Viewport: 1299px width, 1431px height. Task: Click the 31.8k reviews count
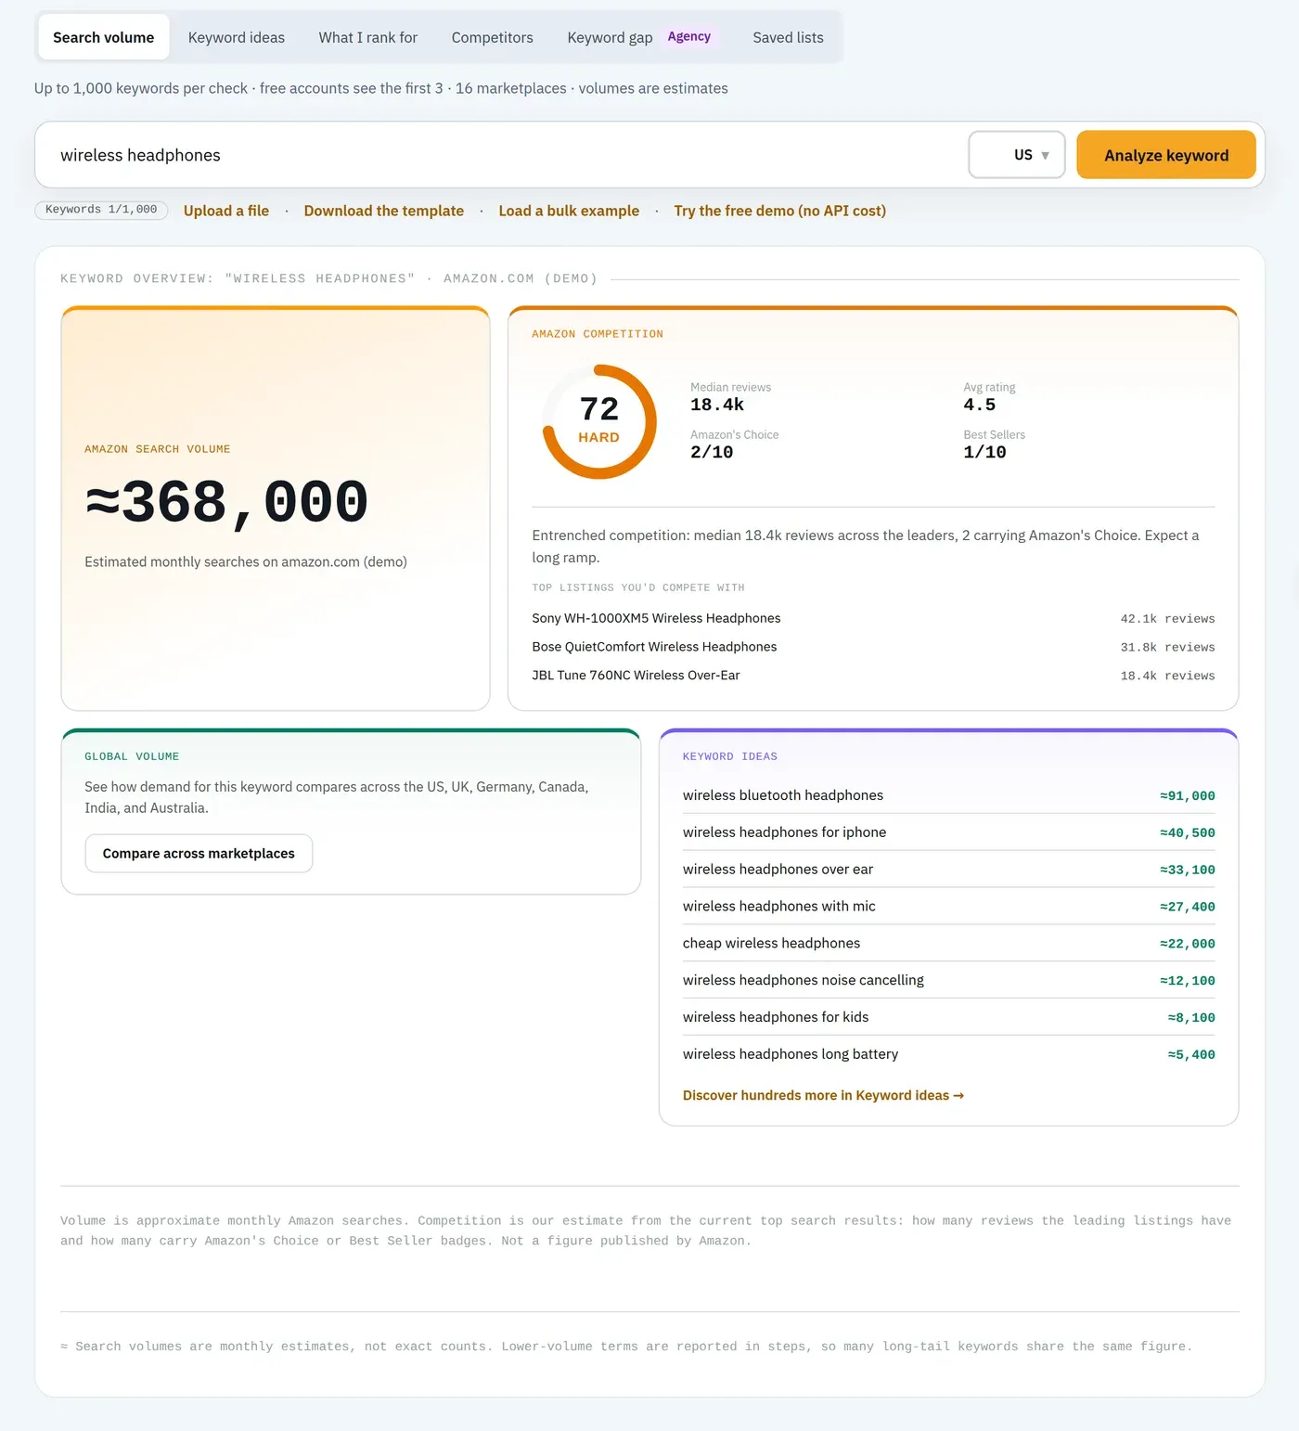(1167, 648)
